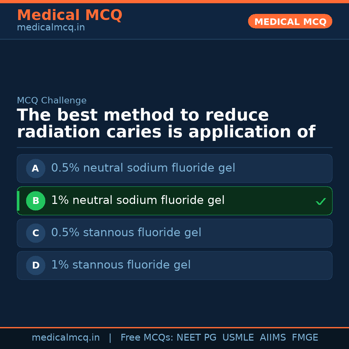Click the green checkmark on option B
The width and height of the screenshot is (349, 349).
321,201
